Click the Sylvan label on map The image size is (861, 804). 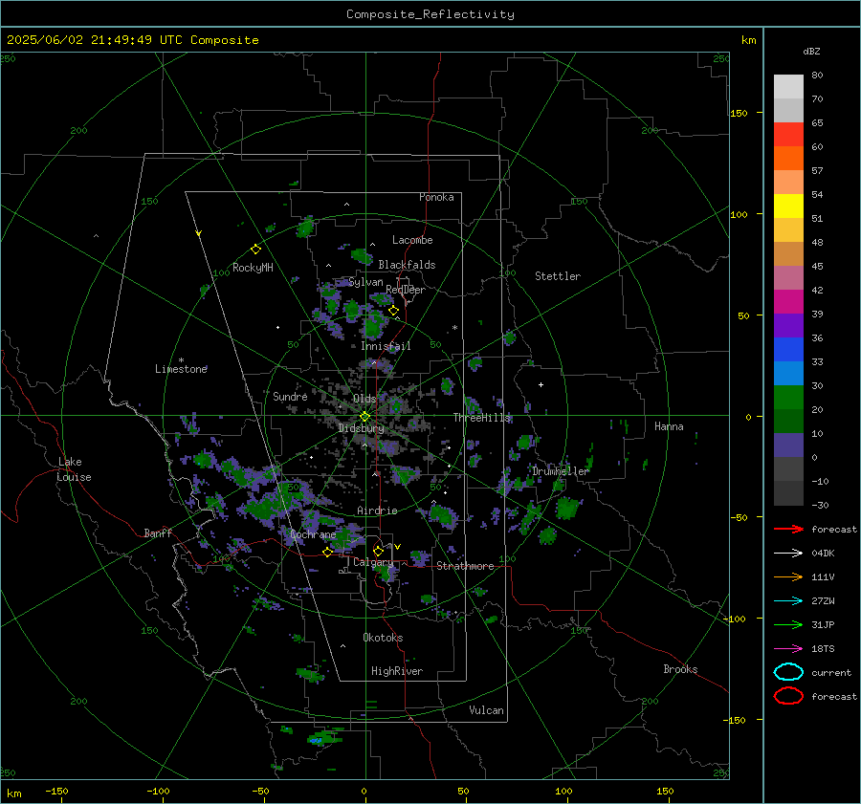[x=365, y=282]
